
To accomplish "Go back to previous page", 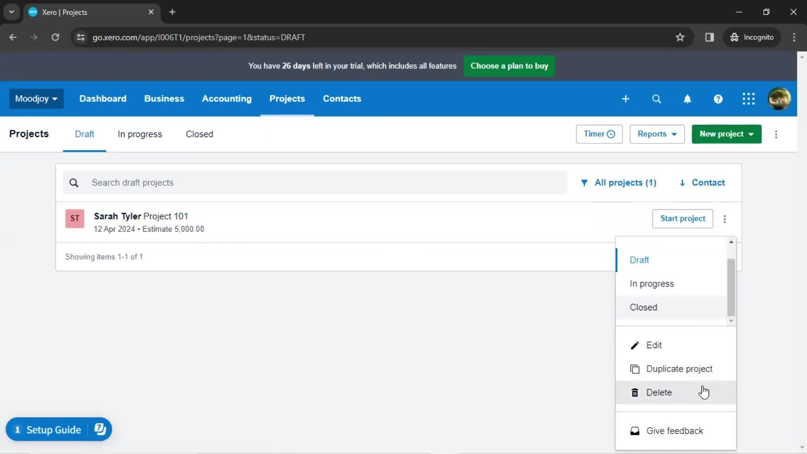I will pyautogui.click(x=13, y=37).
